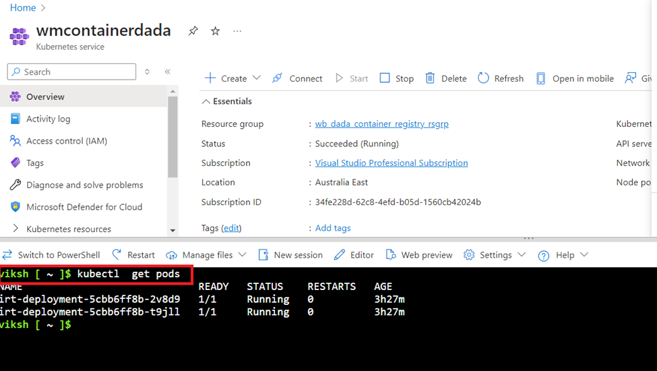Click the Settings gear icon
Image resolution: width=657 pixels, height=371 pixels.
click(469, 255)
